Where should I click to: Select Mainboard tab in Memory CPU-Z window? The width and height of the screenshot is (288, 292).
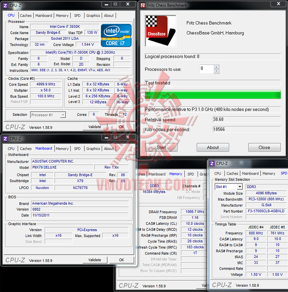click(157, 174)
